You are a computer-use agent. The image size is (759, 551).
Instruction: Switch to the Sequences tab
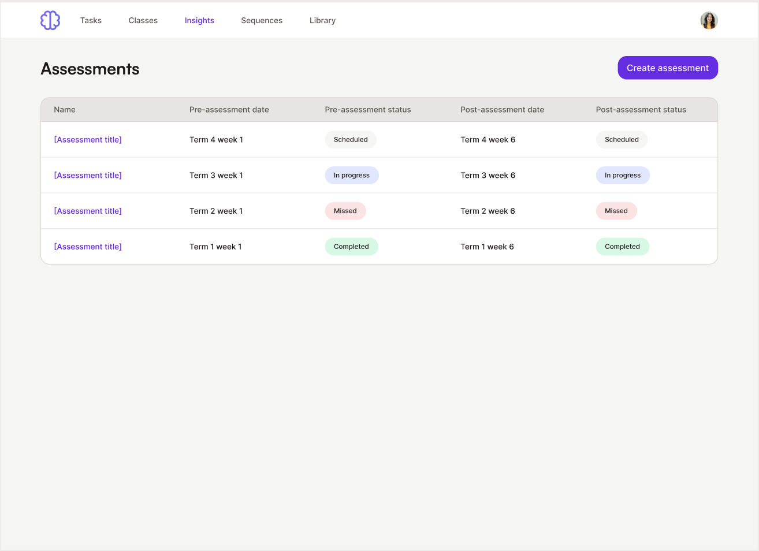262,20
